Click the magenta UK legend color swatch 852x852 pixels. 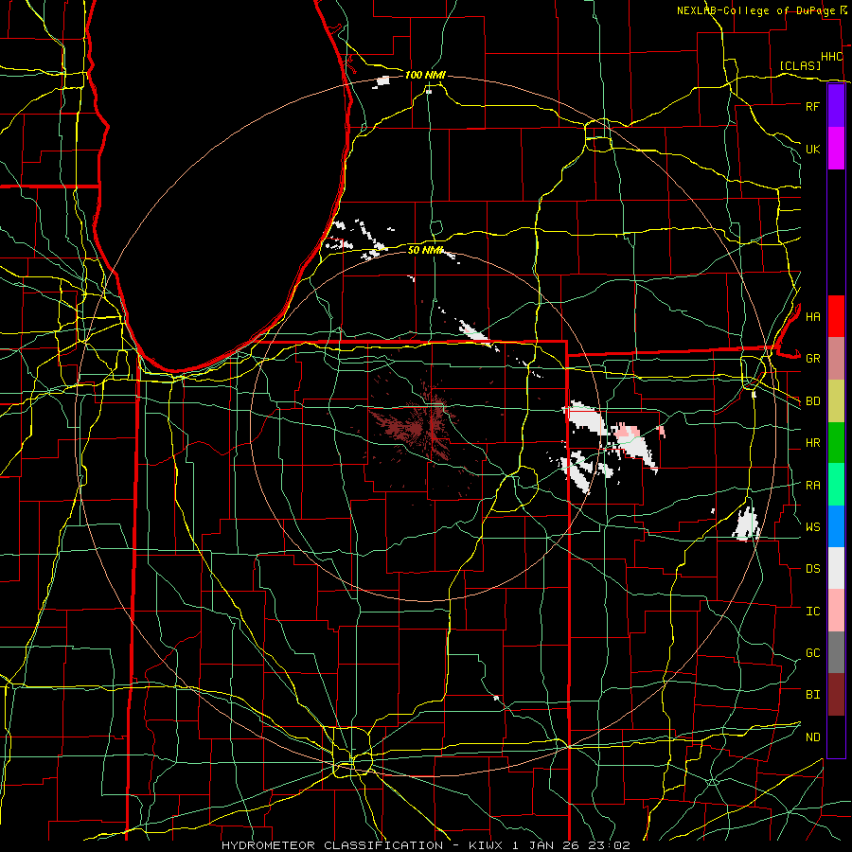point(836,149)
